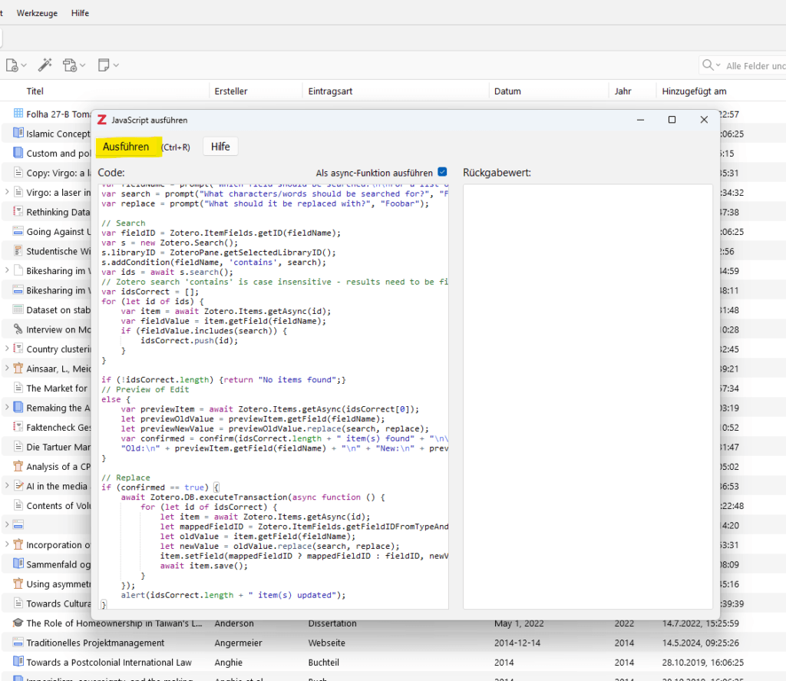This screenshot has width=786, height=681.
Task: Open the Hilfe menu
Action: [x=80, y=12]
